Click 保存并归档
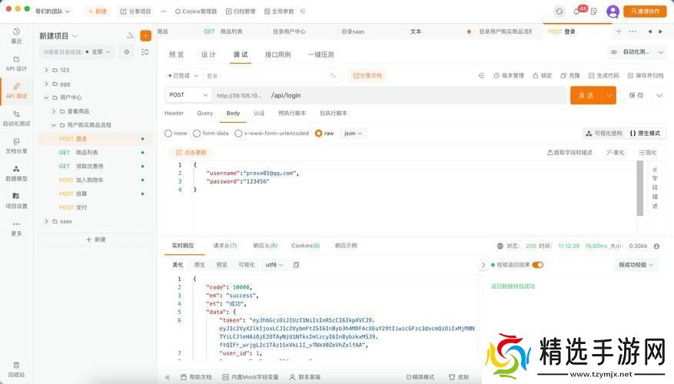This screenshot has width=674, height=384. click(646, 75)
